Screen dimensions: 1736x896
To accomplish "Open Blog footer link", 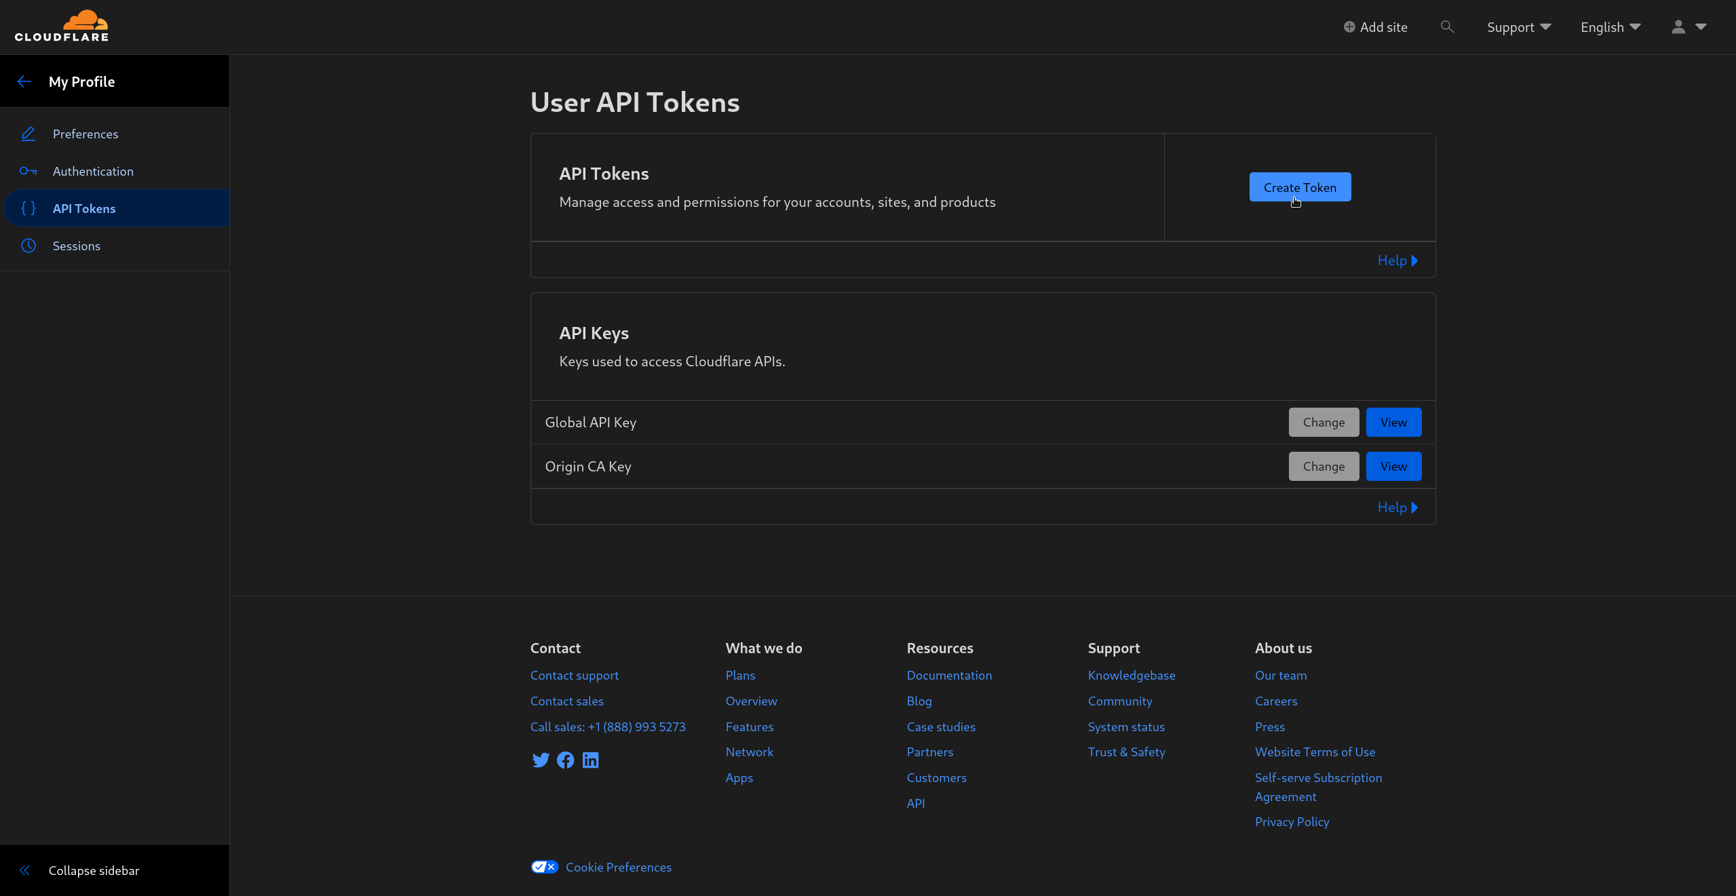I will coord(919,701).
